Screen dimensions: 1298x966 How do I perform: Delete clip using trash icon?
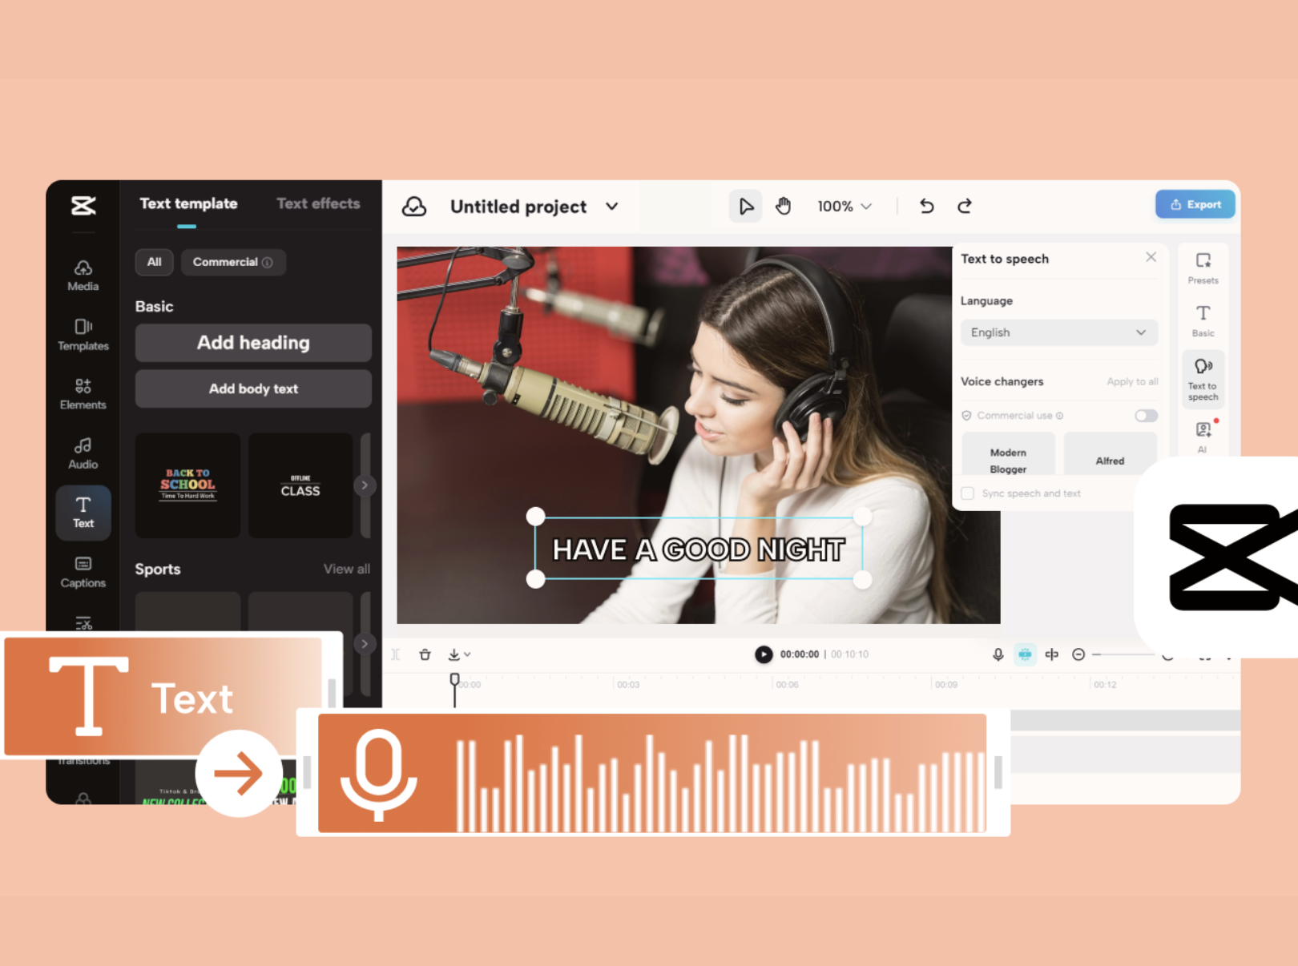pyautogui.click(x=425, y=654)
